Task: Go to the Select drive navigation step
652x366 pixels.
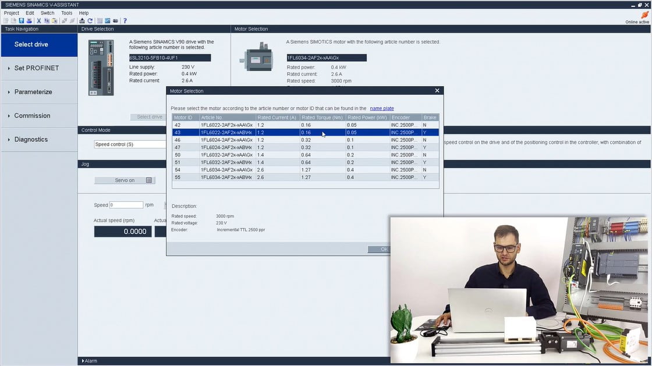Action: tap(39, 44)
